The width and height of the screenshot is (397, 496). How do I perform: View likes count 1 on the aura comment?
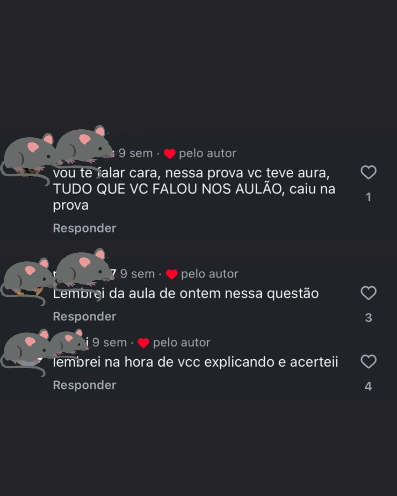(x=368, y=197)
